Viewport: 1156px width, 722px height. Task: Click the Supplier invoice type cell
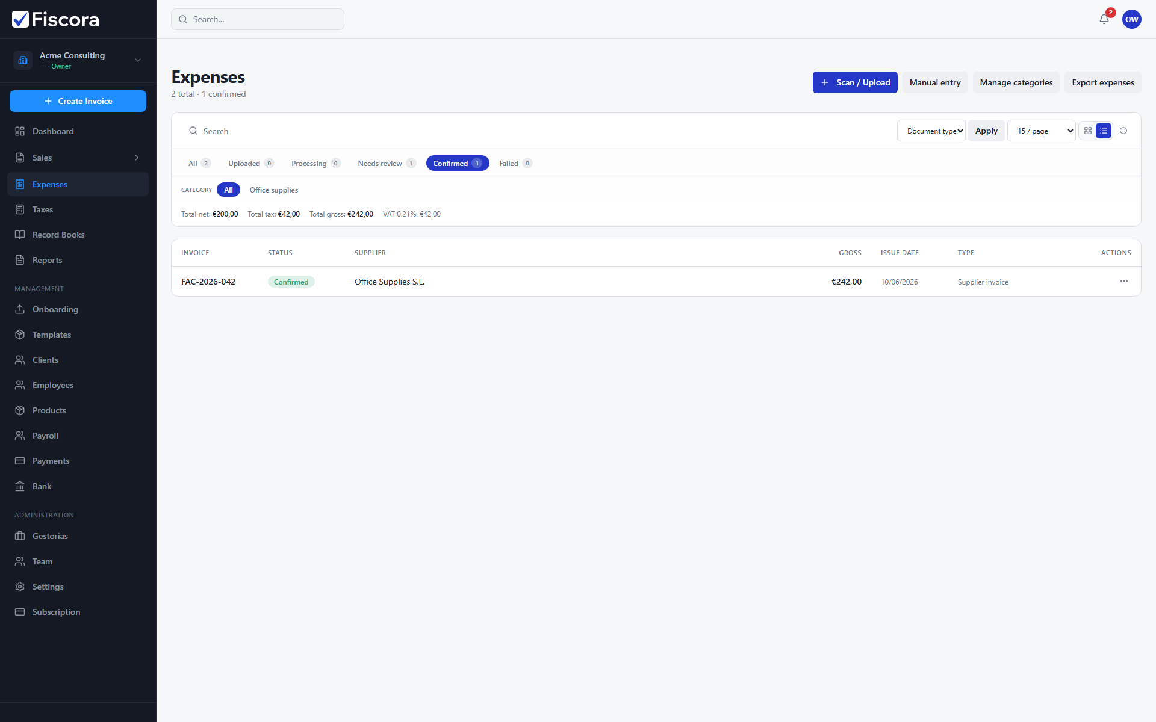[x=983, y=282]
